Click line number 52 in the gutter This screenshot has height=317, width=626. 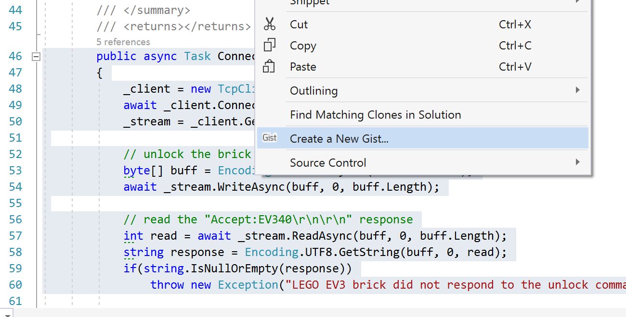point(15,154)
